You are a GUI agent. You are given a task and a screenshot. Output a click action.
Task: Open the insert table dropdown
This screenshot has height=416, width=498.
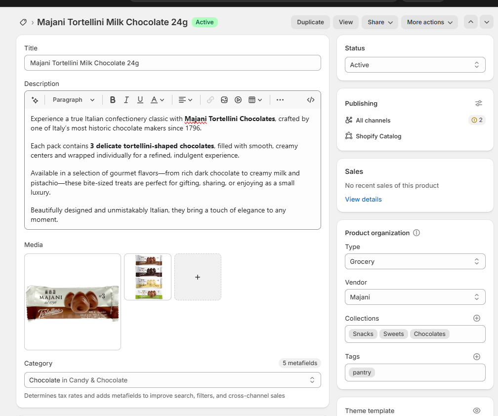(x=255, y=100)
